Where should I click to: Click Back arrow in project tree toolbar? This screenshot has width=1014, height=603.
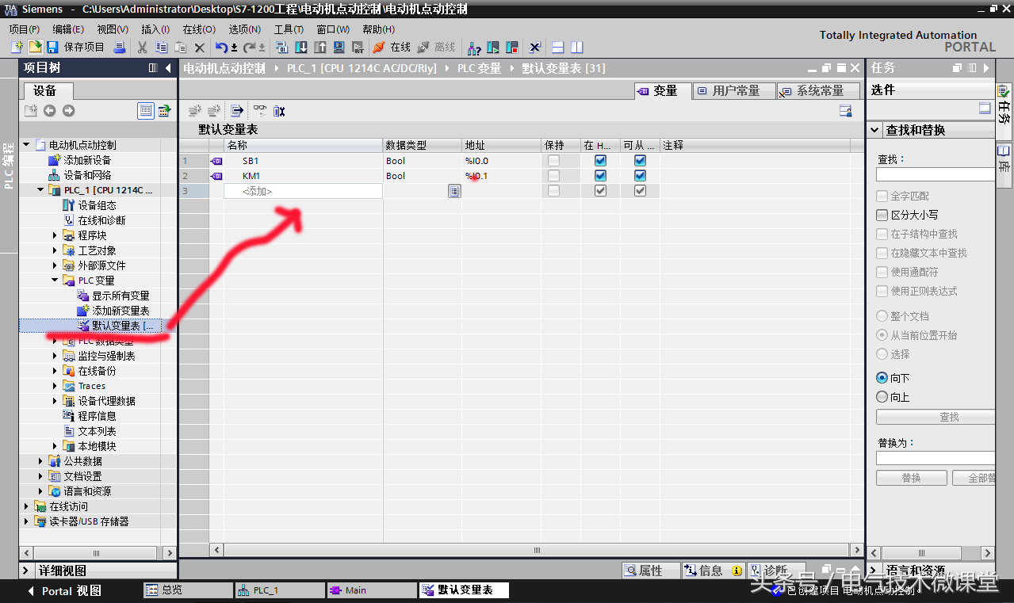(x=49, y=111)
